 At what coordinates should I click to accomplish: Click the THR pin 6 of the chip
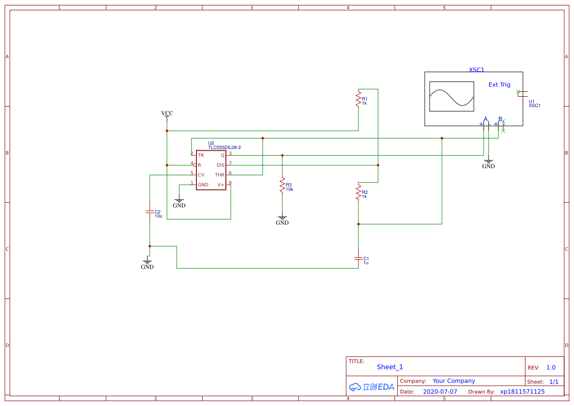229,175
